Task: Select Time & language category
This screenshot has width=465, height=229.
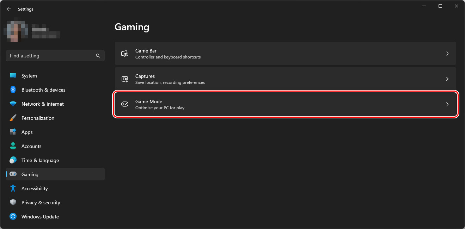Action: point(40,160)
